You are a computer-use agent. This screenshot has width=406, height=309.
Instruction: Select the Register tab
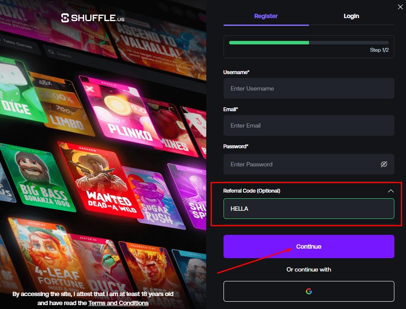click(x=266, y=16)
